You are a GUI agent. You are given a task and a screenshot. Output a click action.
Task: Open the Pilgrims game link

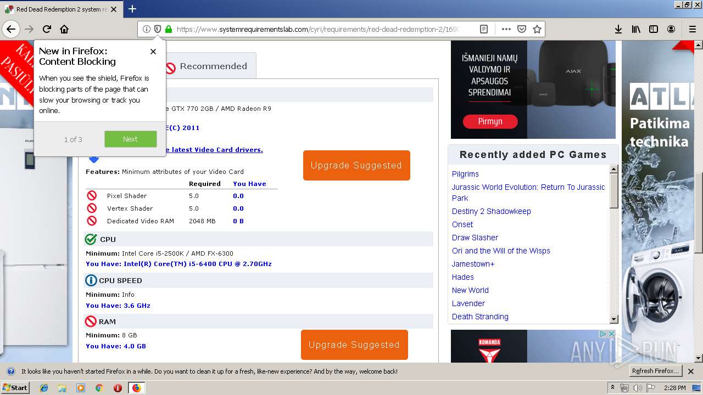click(465, 174)
